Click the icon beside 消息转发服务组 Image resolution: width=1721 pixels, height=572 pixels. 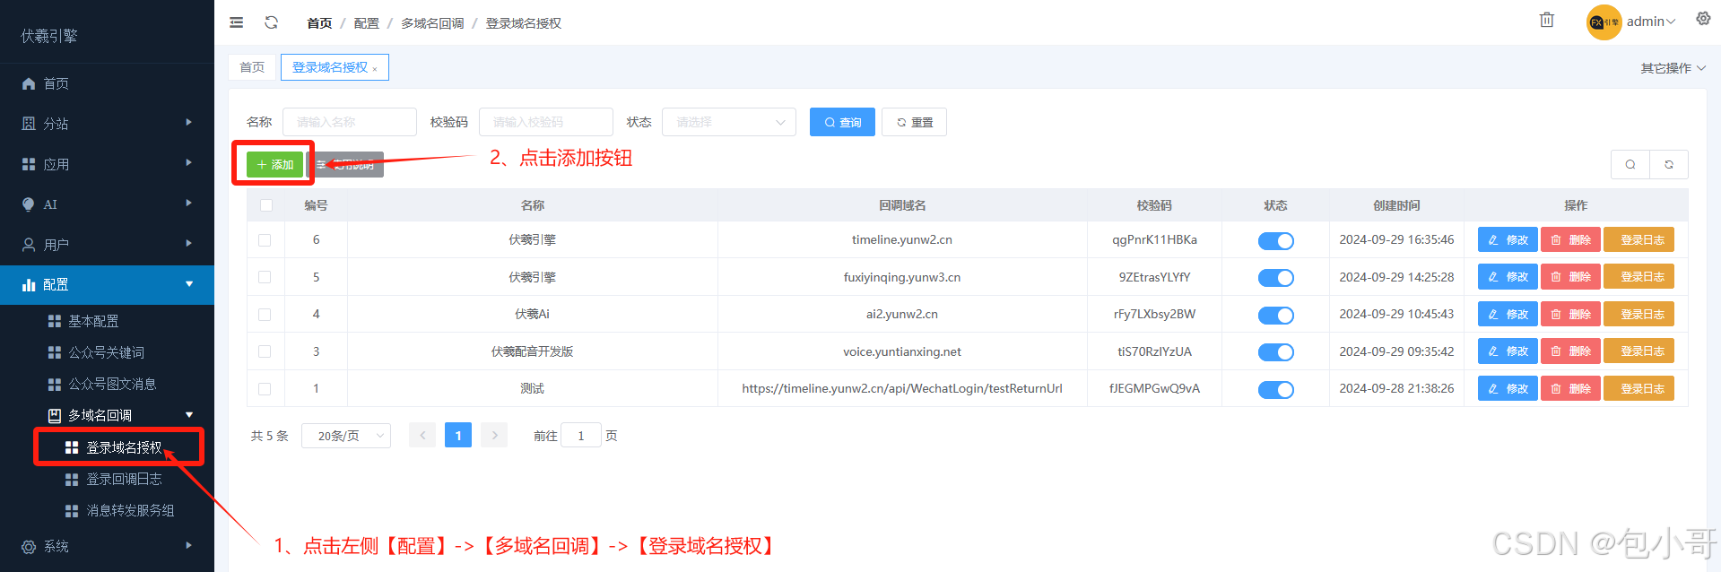tap(72, 511)
